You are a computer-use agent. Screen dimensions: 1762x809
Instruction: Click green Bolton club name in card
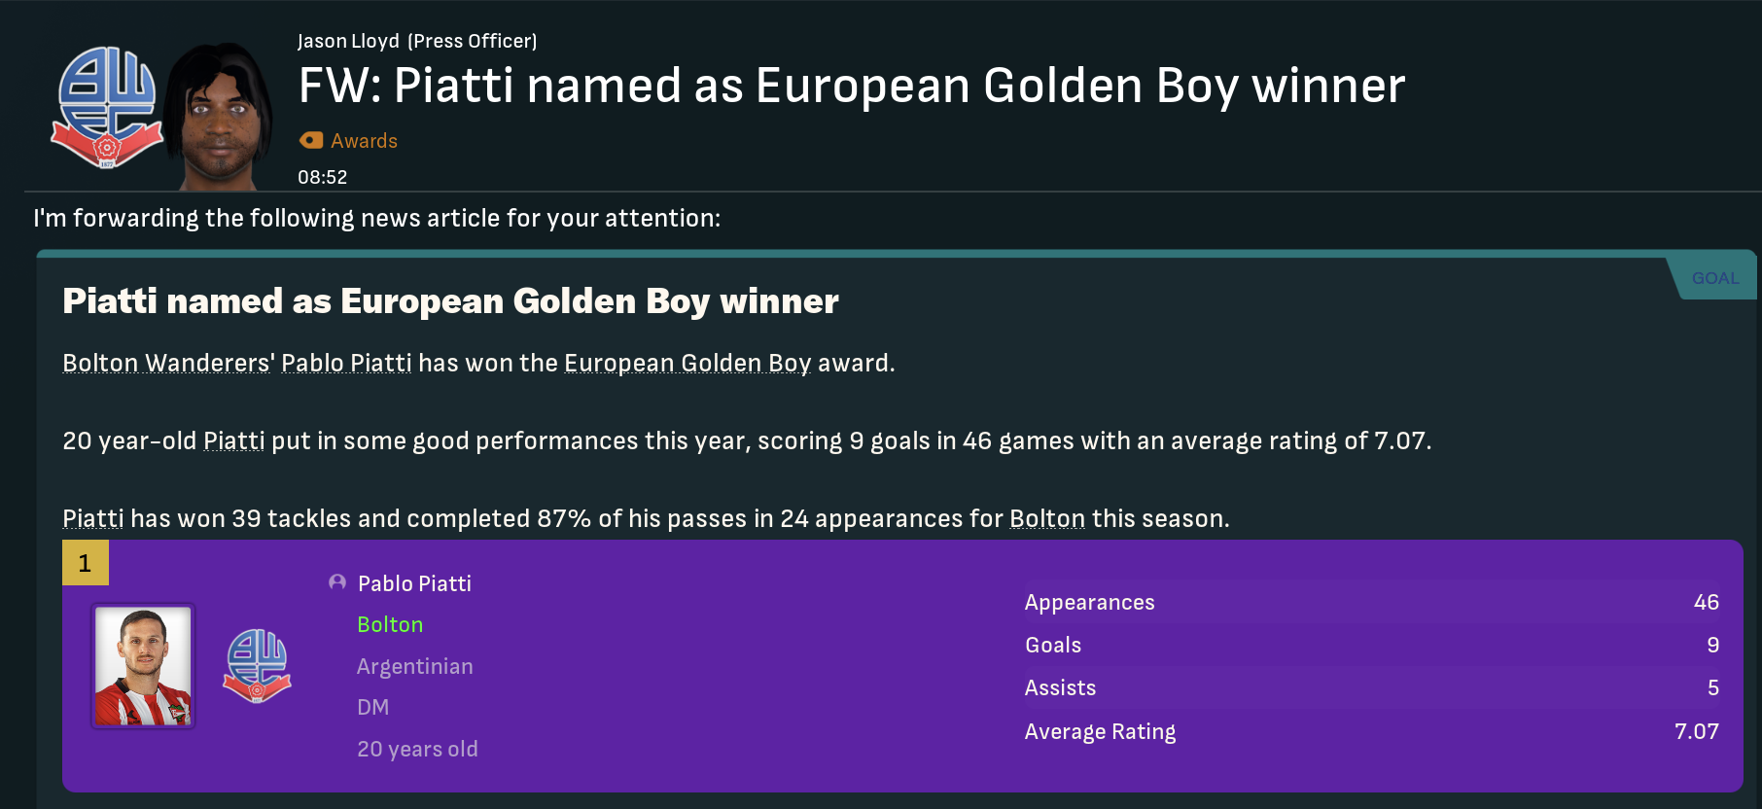[x=390, y=624]
